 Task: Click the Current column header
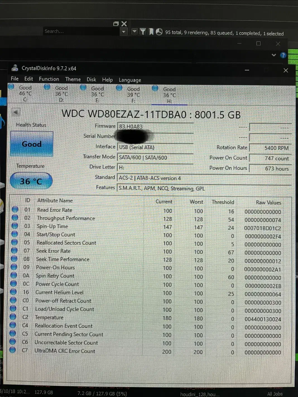click(164, 201)
